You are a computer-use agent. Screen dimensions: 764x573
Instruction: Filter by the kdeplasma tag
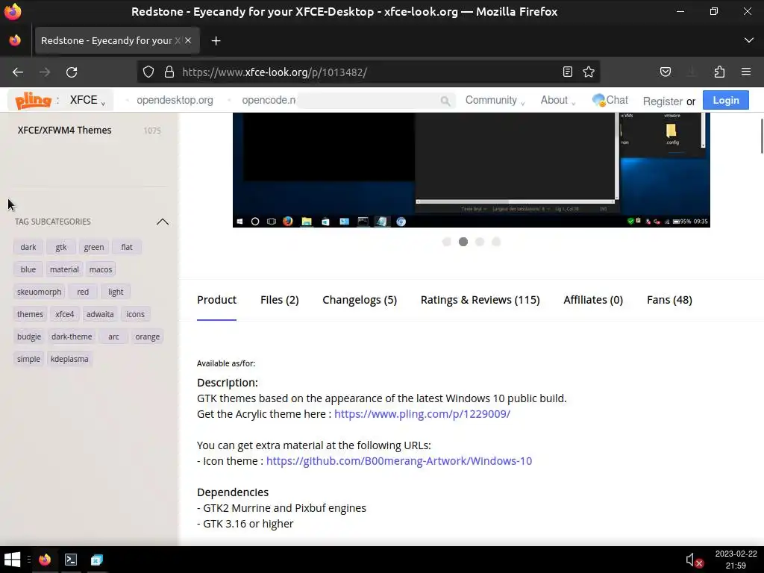tap(69, 359)
